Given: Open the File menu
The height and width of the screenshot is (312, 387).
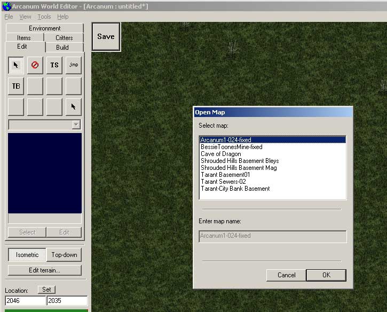Looking at the screenshot, I should click(x=9, y=17).
